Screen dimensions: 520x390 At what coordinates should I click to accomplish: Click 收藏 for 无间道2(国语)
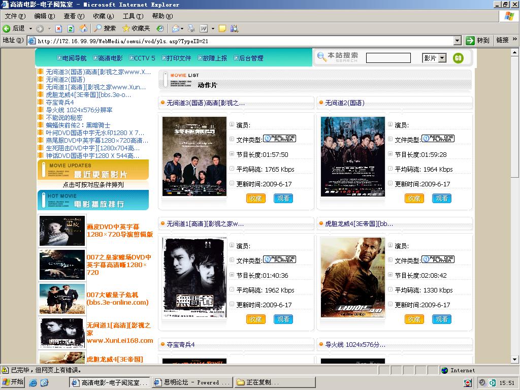click(414, 199)
